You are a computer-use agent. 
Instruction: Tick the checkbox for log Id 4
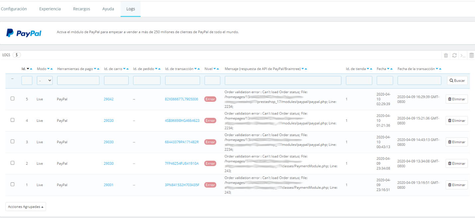pos(13,120)
